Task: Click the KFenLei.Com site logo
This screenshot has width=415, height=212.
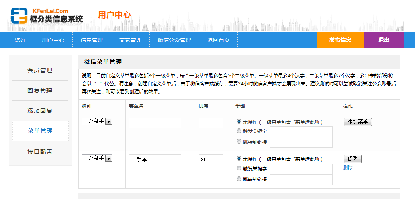Action: 47,16
